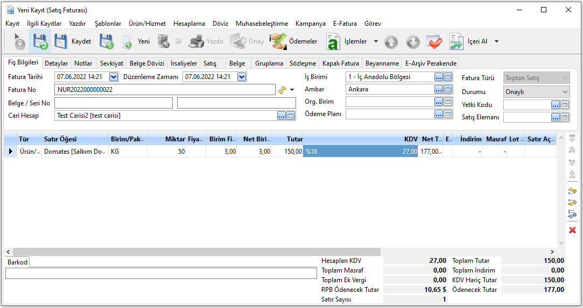Open the Kapalı Fatura tab

click(x=341, y=63)
